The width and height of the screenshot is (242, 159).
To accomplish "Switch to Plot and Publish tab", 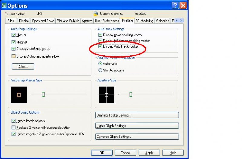I will (x=68, y=21).
